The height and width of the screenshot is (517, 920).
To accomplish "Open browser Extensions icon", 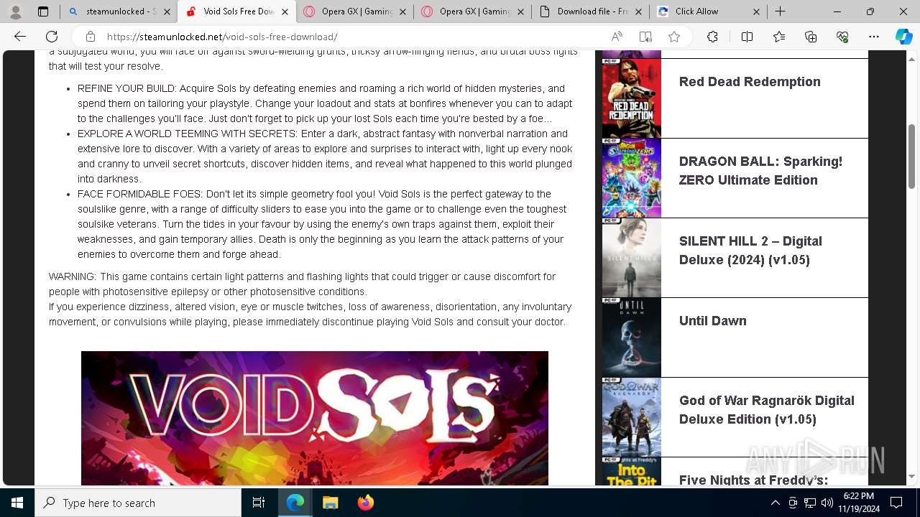I will coord(712,37).
